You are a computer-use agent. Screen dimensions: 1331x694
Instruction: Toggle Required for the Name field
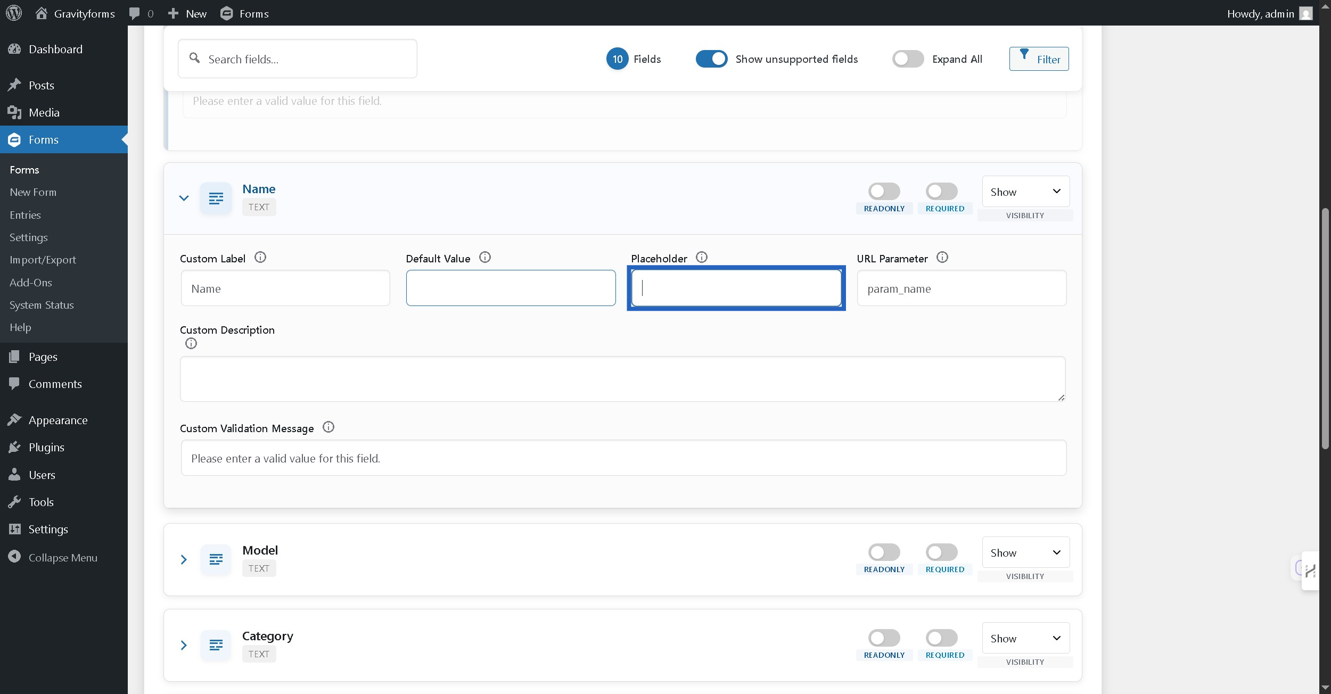point(941,191)
